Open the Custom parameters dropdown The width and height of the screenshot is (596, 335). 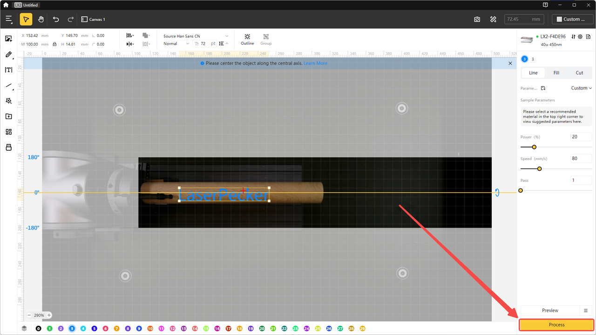click(x=581, y=88)
